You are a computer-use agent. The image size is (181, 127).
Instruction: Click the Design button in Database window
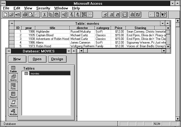pyautogui.click(x=57, y=59)
